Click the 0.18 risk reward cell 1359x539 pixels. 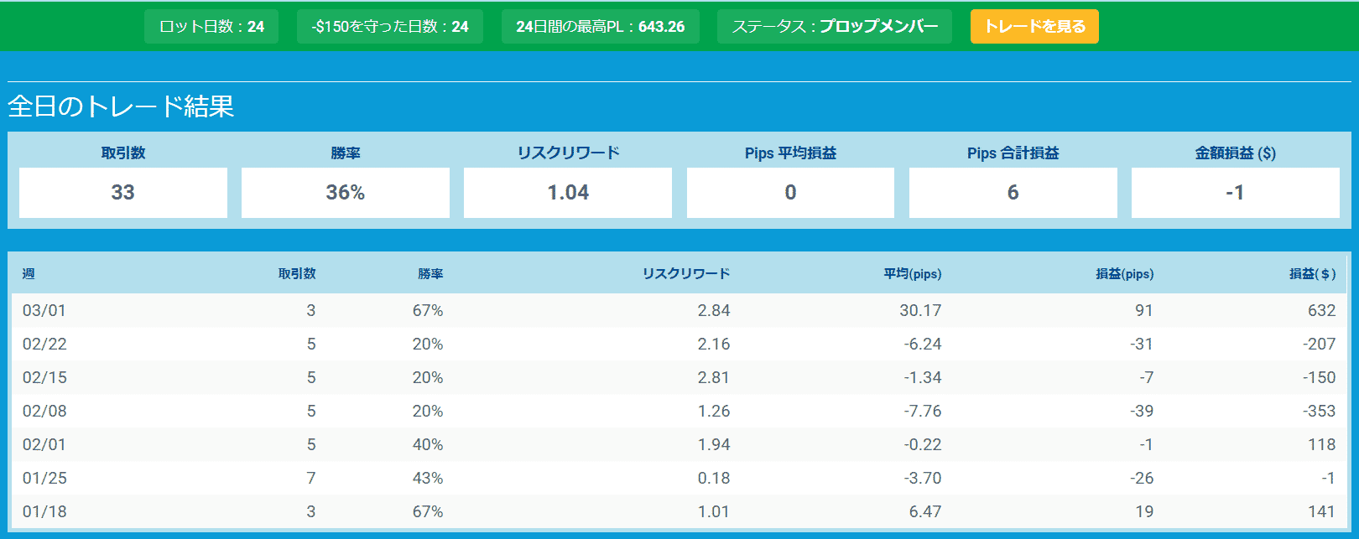tap(714, 478)
